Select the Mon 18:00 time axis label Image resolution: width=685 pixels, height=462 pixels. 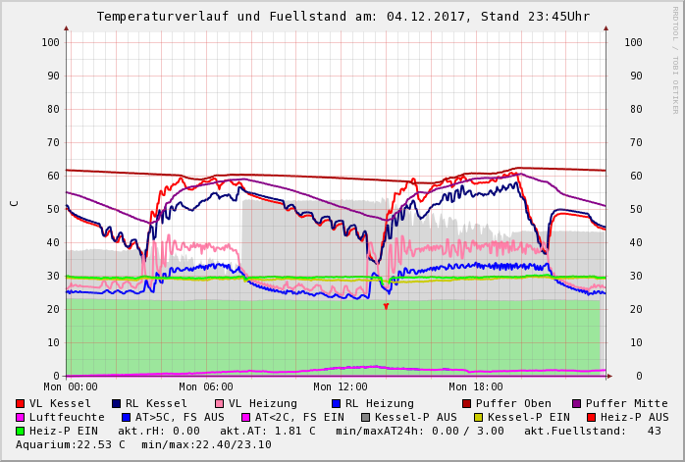click(475, 387)
